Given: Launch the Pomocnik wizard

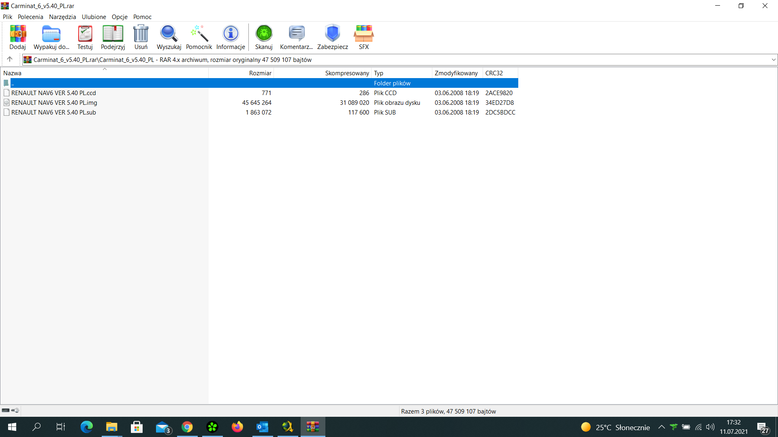Looking at the screenshot, I should (x=199, y=37).
